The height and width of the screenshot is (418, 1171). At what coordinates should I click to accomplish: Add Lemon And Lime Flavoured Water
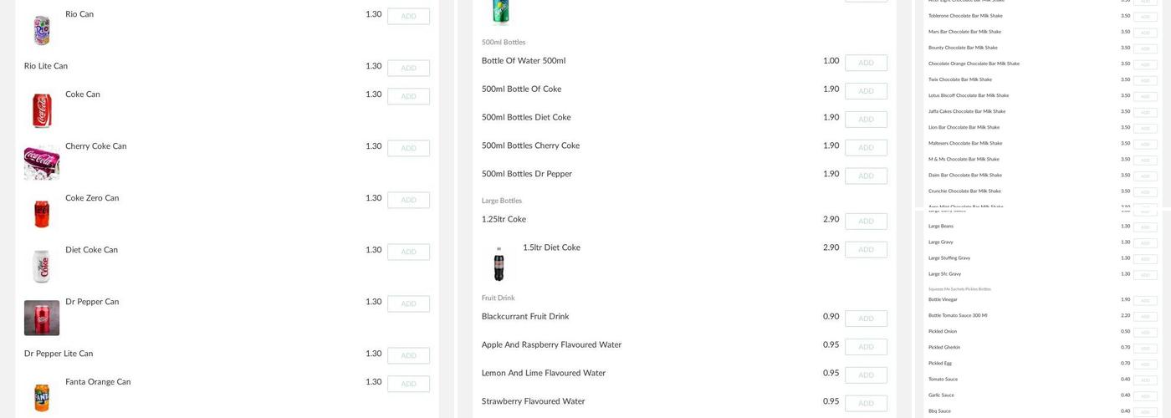click(866, 375)
